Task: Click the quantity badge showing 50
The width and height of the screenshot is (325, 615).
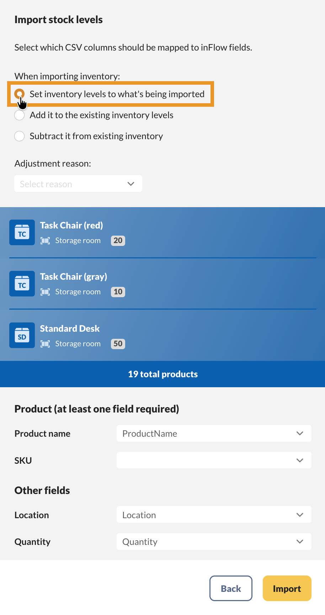Action: [118, 344]
